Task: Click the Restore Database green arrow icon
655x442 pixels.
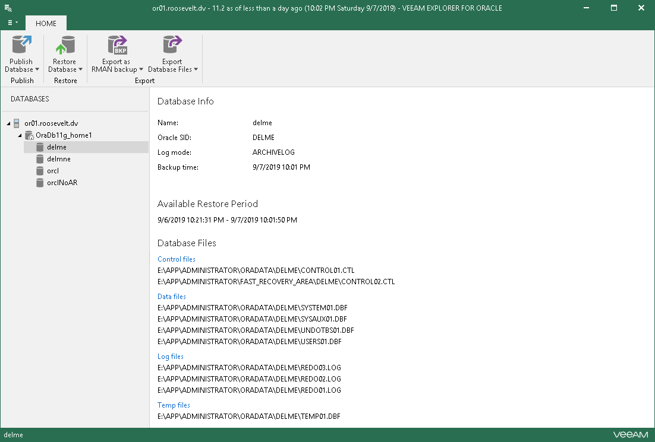Action: [x=65, y=44]
